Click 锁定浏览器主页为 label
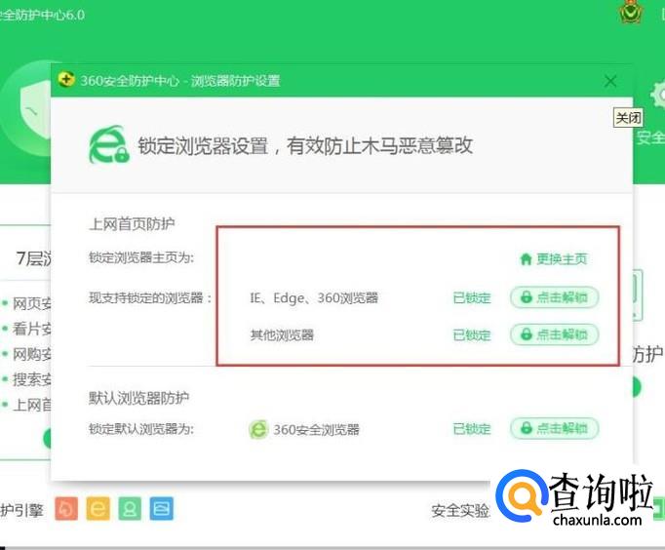Viewport: 665px width, 550px height. coord(141,257)
